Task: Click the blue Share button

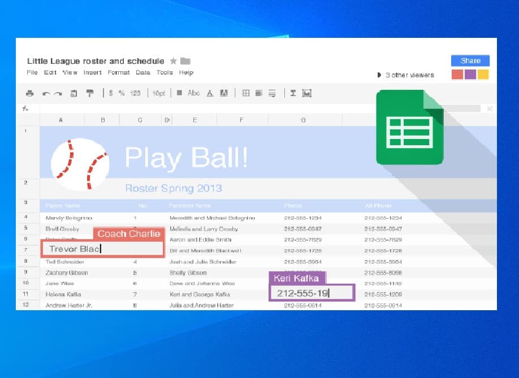Action: [x=470, y=61]
